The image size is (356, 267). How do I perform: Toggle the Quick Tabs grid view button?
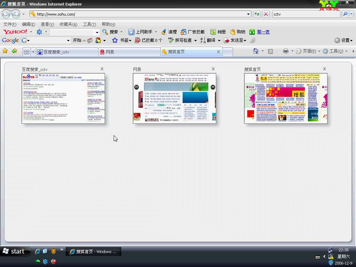[26, 52]
